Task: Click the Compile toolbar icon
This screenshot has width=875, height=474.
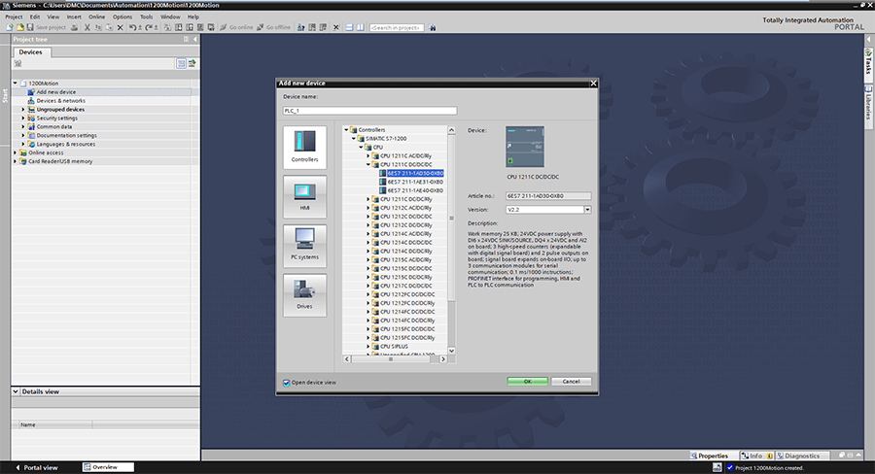Action: point(167,27)
